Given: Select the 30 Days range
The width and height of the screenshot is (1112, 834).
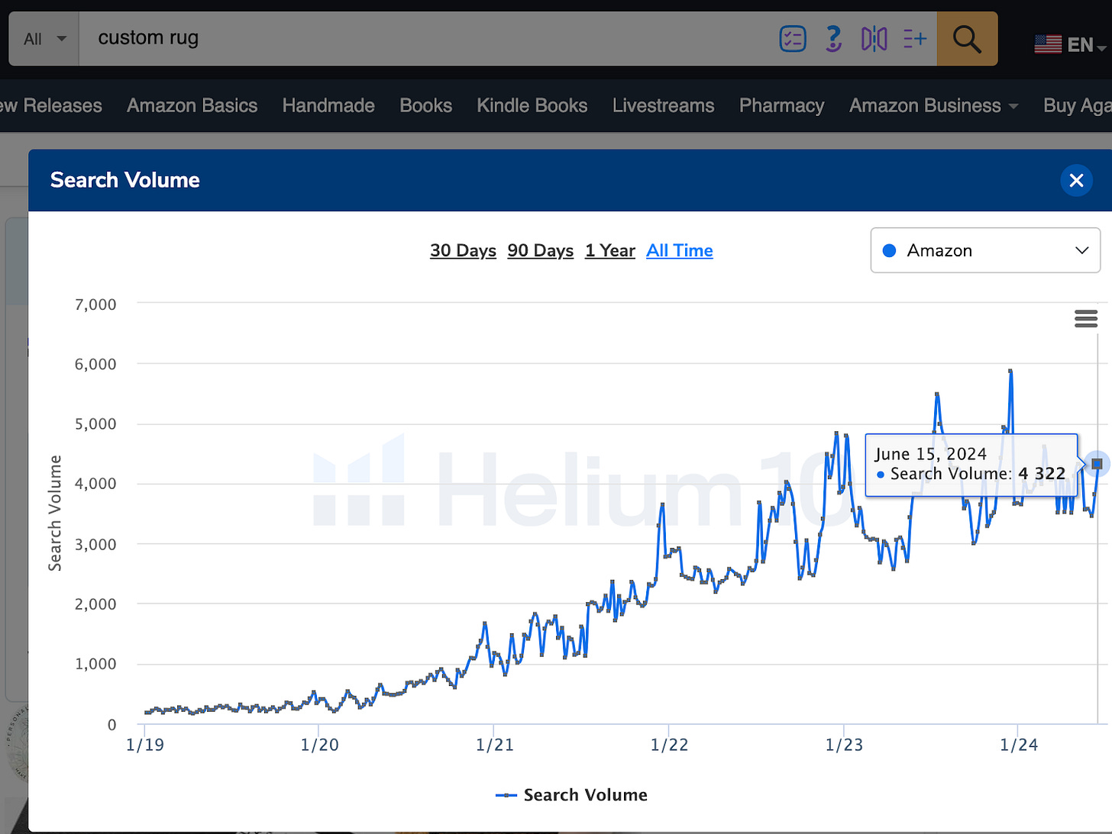Looking at the screenshot, I should 463,250.
